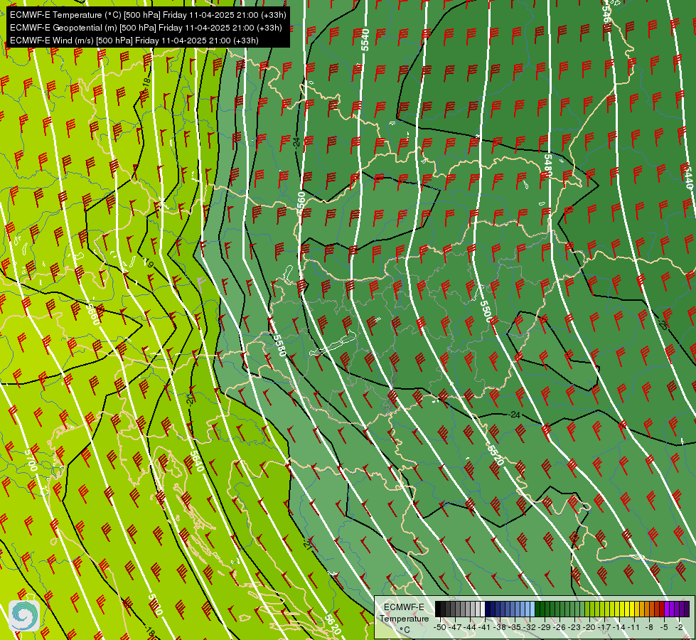Click the 5640 geopotential contour label
This screenshot has height=640, width=696.
click(x=197, y=461)
